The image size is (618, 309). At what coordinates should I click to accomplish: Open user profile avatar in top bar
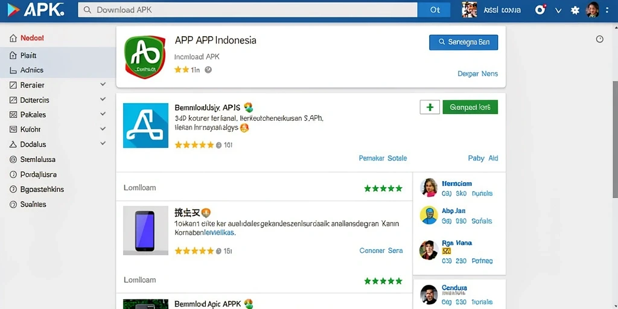pos(593,10)
